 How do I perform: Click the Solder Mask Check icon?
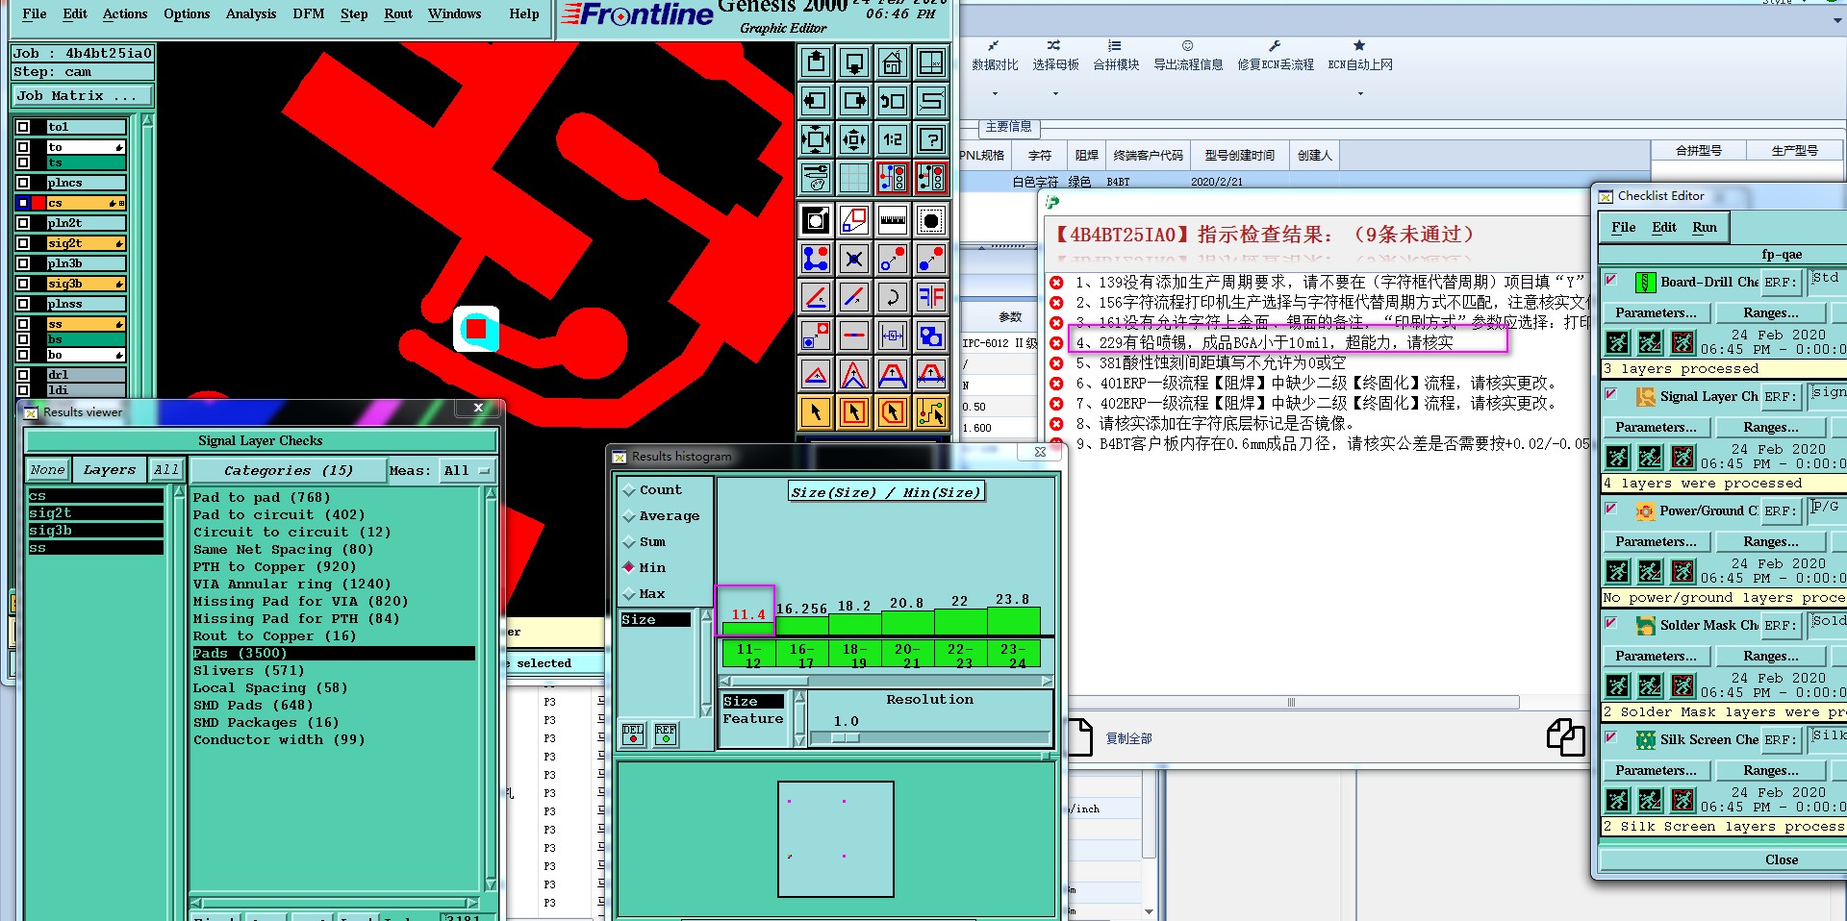click(1645, 626)
